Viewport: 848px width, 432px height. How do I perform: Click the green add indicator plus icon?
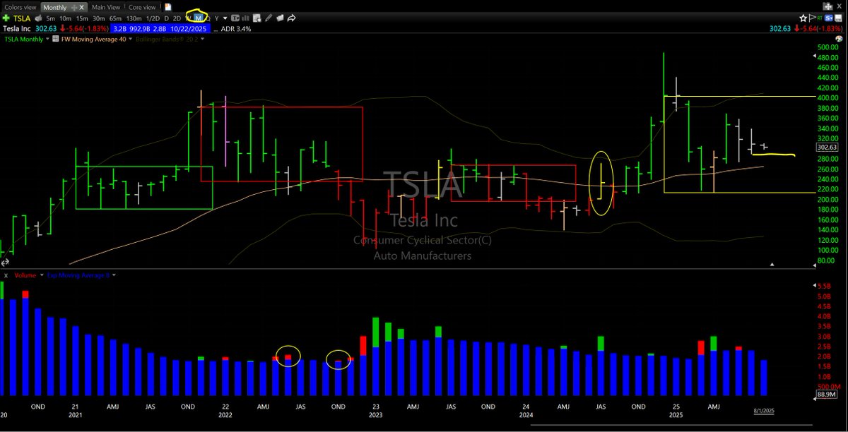coord(6,18)
